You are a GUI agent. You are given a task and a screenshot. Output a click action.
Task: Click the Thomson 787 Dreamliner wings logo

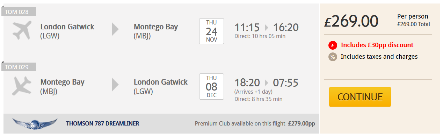pyautogui.click(x=35, y=124)
